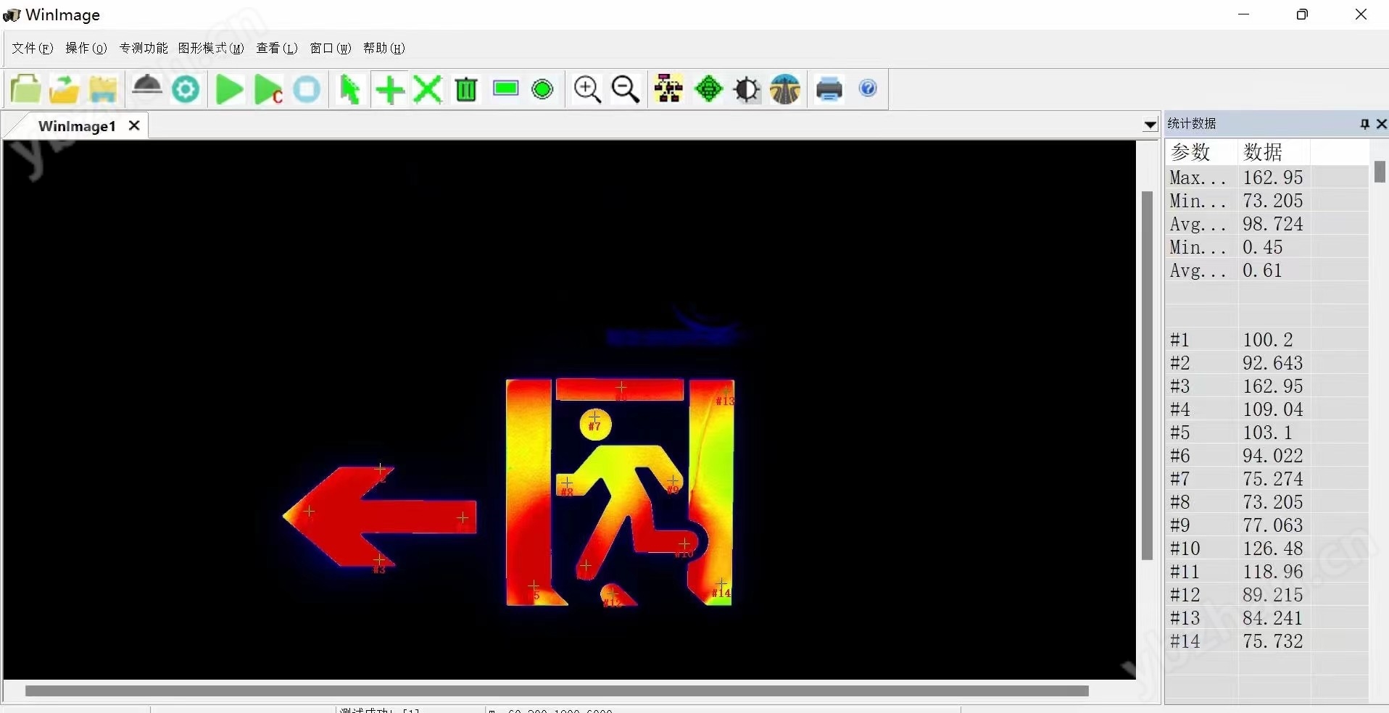Select the #7 value 75.274

[x=1273, y=479]
